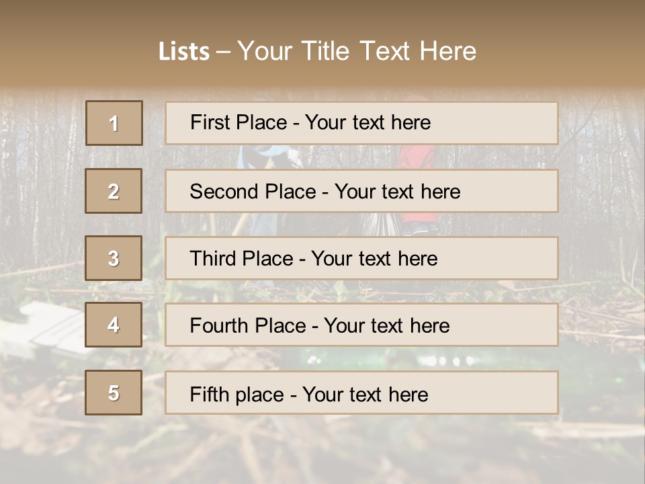Click the number 1 box
This screenshot has width=645, height=484.
pos(114,123)
